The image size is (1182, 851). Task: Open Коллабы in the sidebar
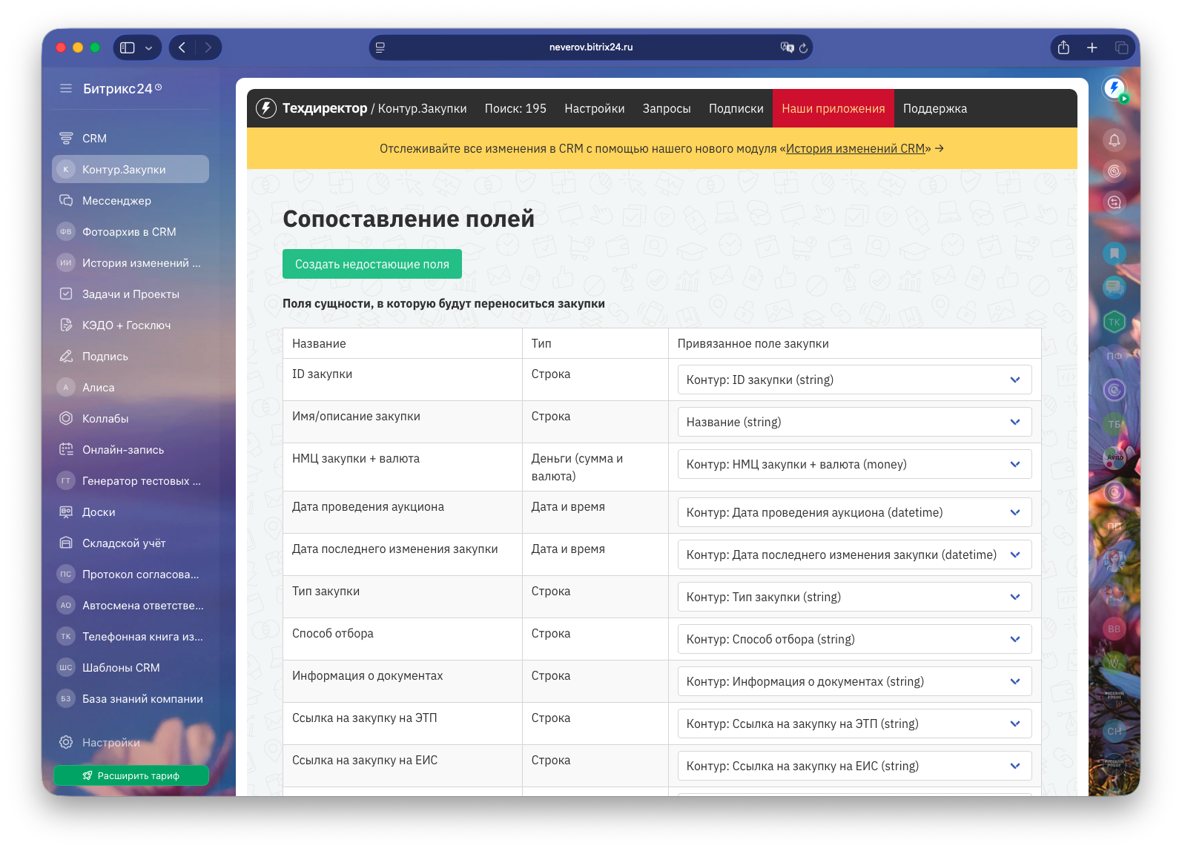tap(131, 419)
